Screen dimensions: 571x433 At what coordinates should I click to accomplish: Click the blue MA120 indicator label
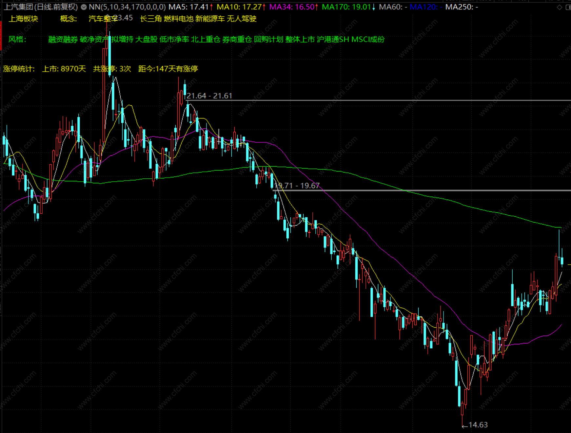click(426, 7)
